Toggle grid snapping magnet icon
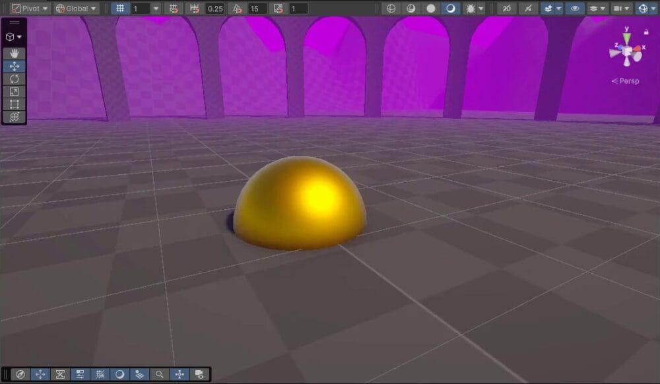660x384 pixels. coord(174,9)
